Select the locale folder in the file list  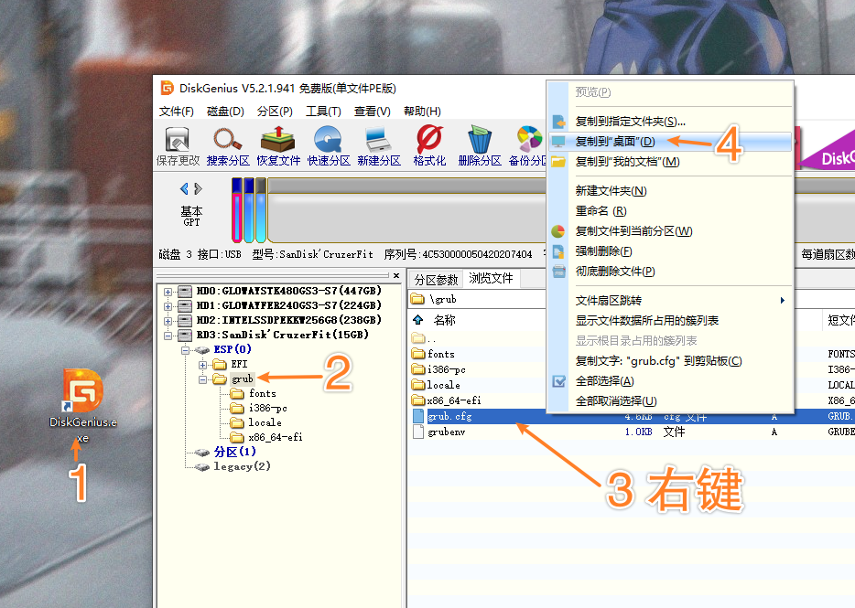pyautogui.click(x=443, y=385)
